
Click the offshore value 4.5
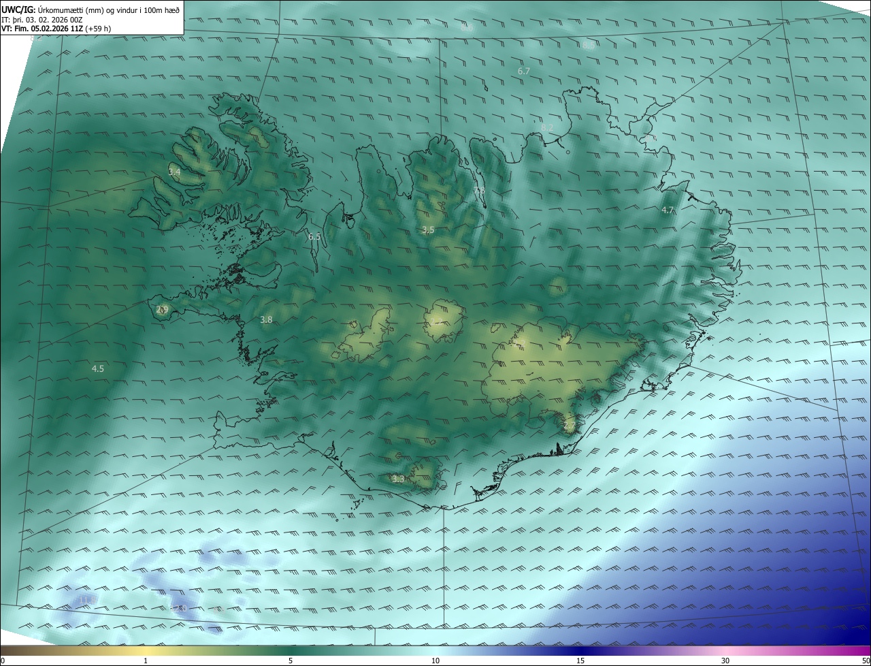(98, 368)
